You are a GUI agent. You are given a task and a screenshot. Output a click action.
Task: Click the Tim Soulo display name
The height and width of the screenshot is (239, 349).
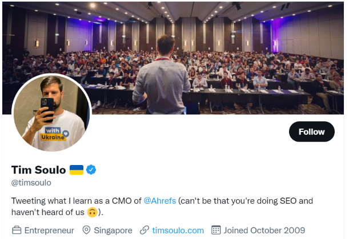(38, 170)
